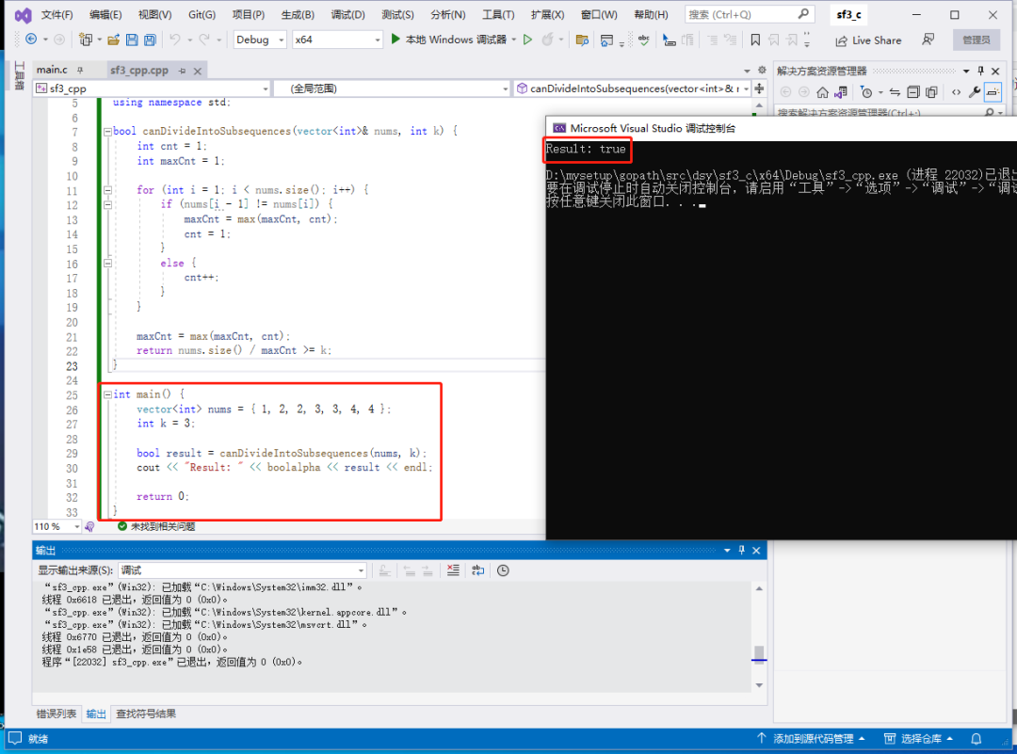Toggle auto-hide pin of output panel
Viewport: 1017px width, 754px height.
pos(741,550)
